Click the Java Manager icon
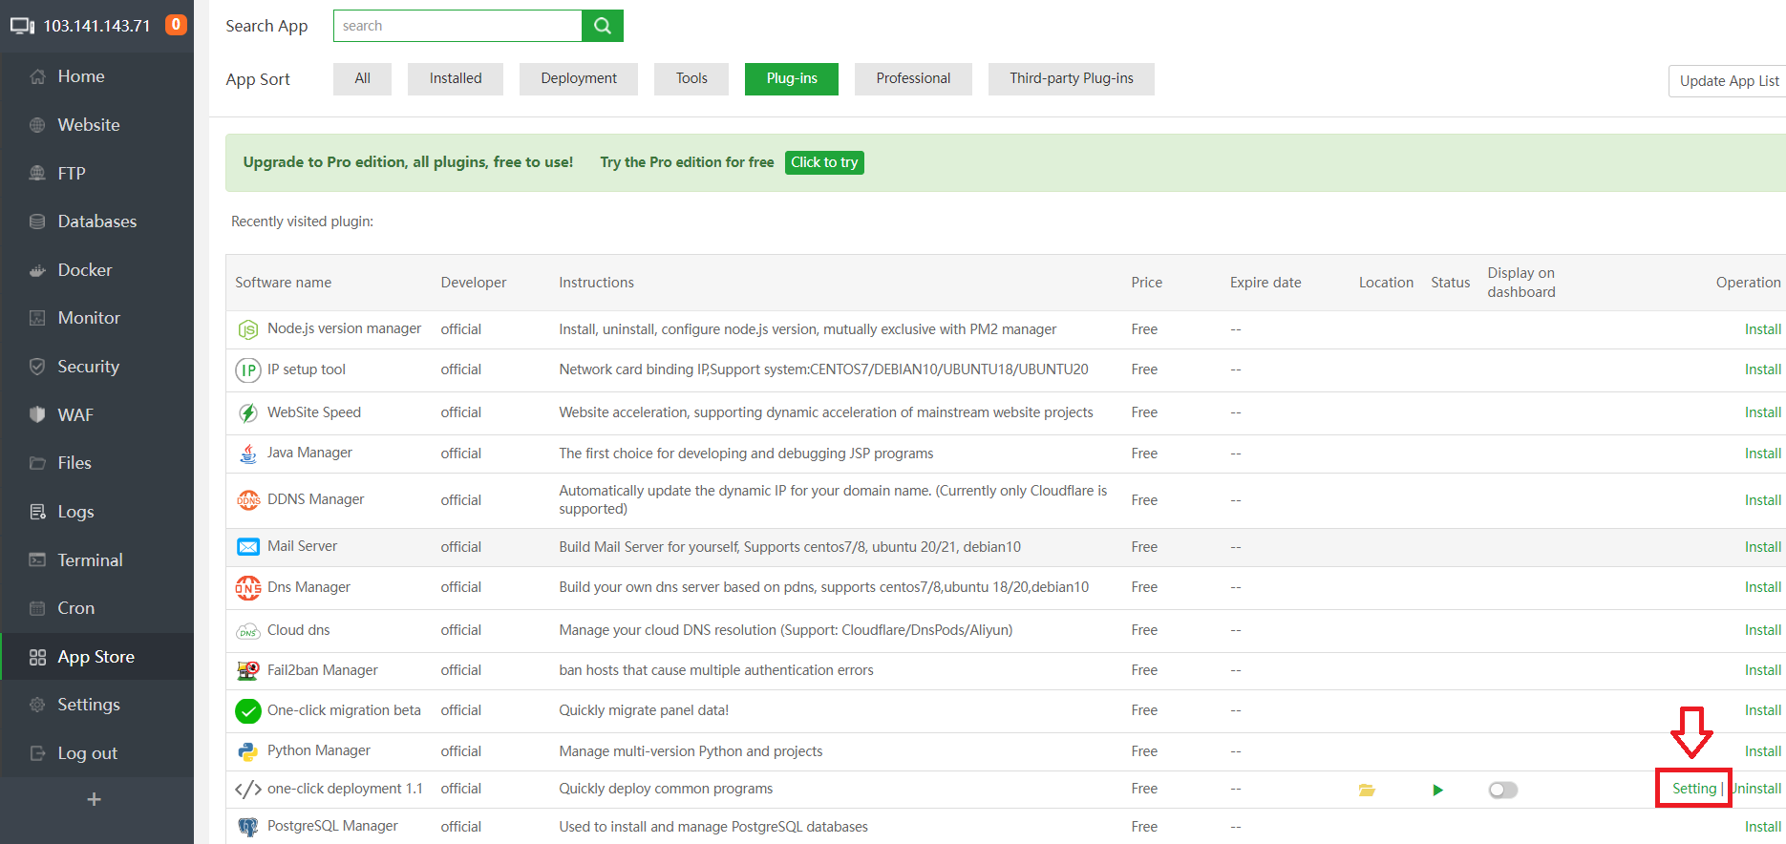This screenshot has height=844, width=1786. [248, 454]
